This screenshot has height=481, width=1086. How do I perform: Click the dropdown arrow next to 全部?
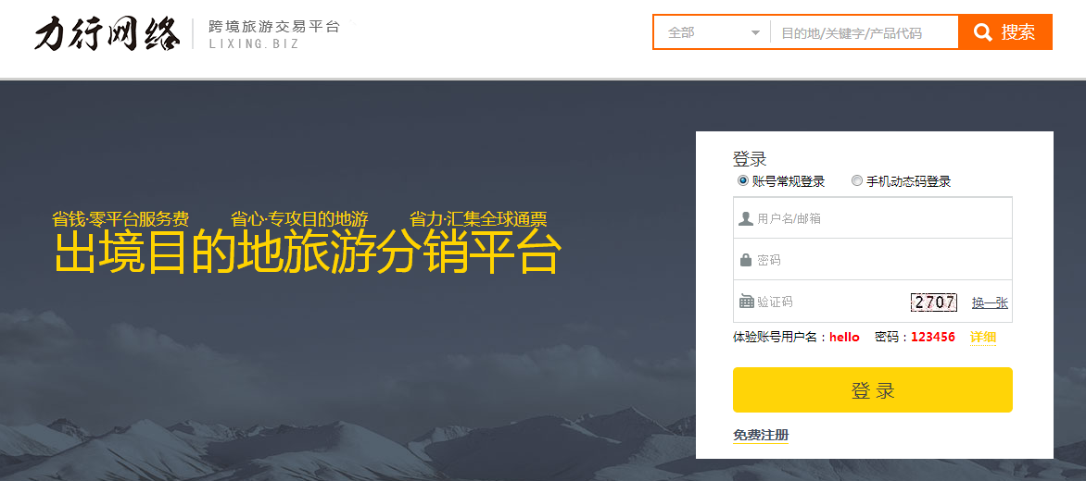755,33
